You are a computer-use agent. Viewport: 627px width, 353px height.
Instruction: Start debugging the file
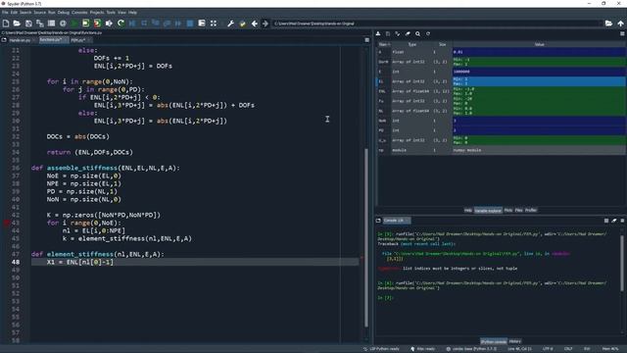pos(132,24)
